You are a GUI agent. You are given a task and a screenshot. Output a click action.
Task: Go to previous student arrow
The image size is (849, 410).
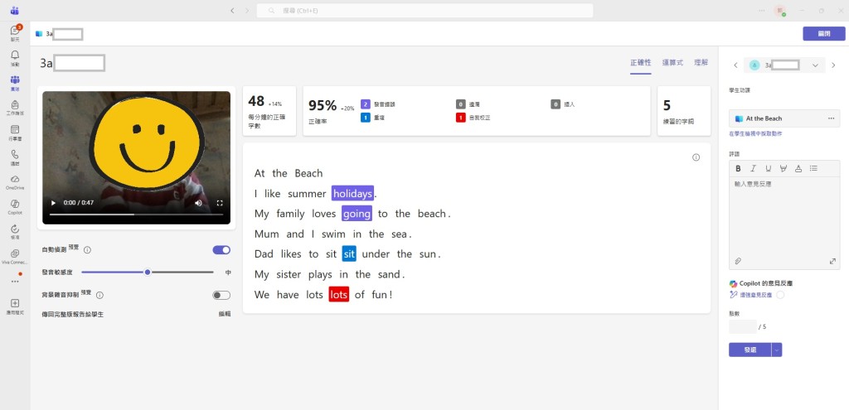tap(735, 65)
